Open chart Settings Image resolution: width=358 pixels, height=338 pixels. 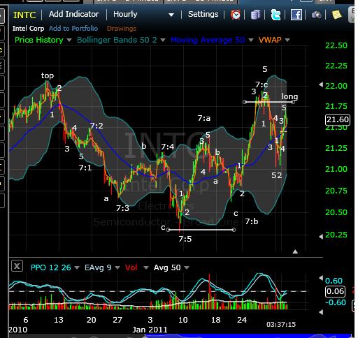click(x=203, y=15)
